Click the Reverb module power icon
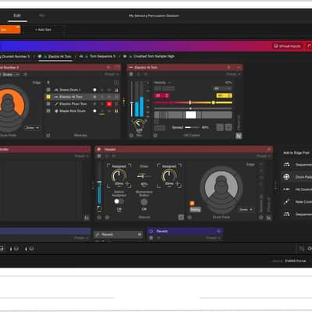The width and height of the screenshot is (312, 312). [x=151, y=231]
